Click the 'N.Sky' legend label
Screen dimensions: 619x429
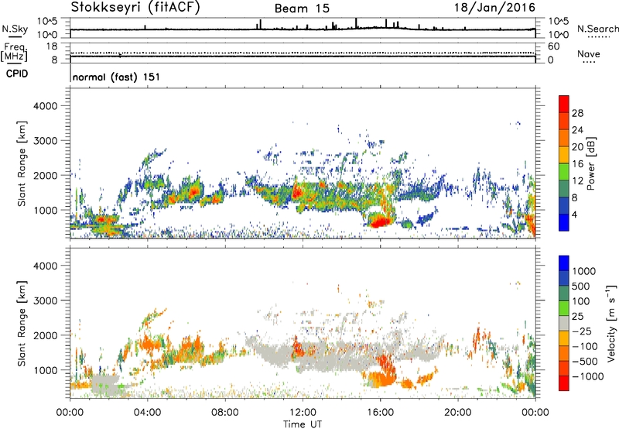(x=15, y=29)
